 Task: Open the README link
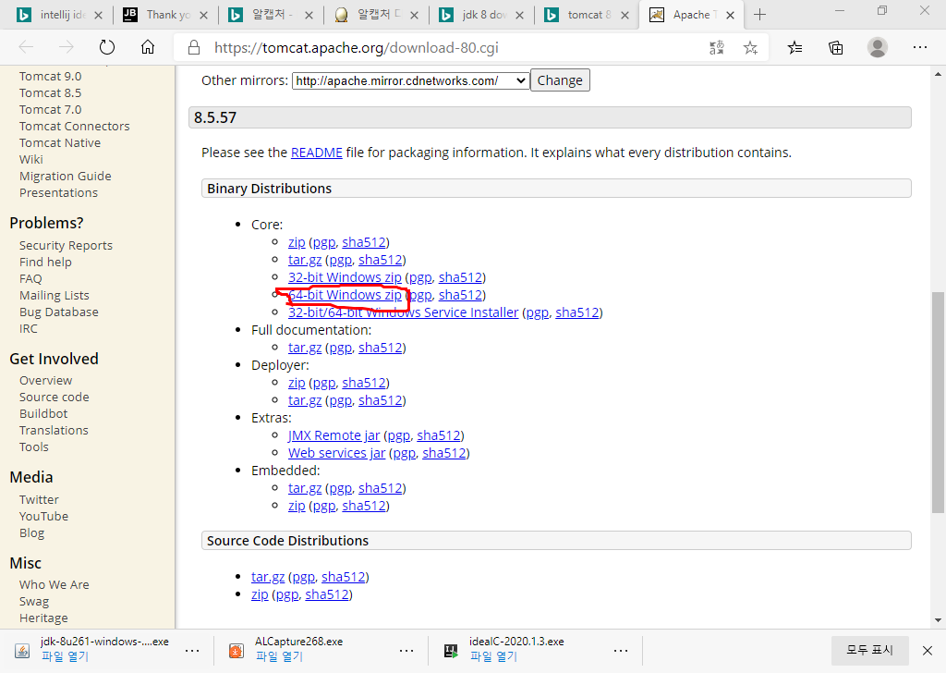317,153
